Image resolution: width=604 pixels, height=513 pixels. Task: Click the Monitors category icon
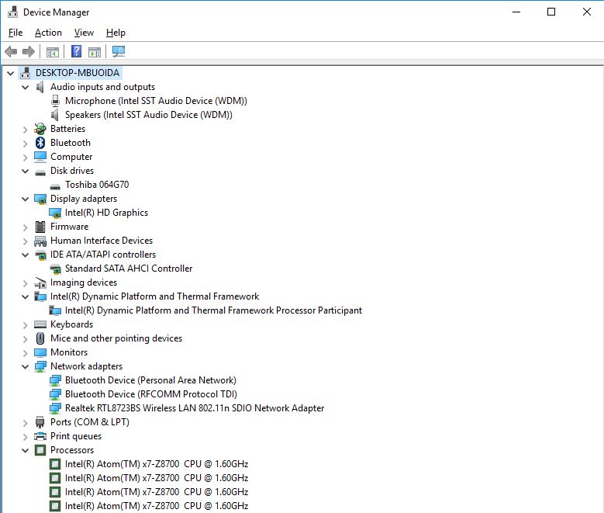(40, 352)
